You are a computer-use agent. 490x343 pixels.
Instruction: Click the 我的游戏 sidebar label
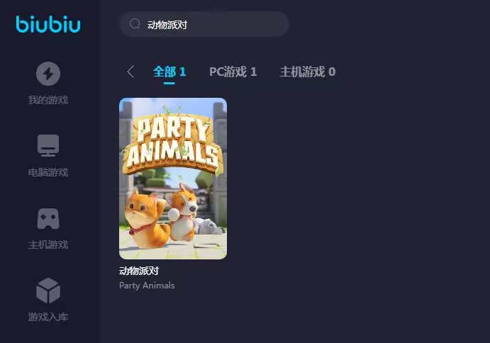(48, 100)
